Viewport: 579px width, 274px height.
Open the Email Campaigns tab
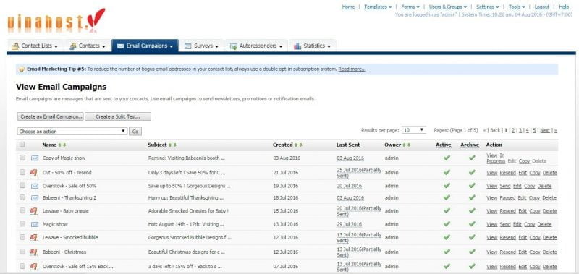tap(145, 46)
